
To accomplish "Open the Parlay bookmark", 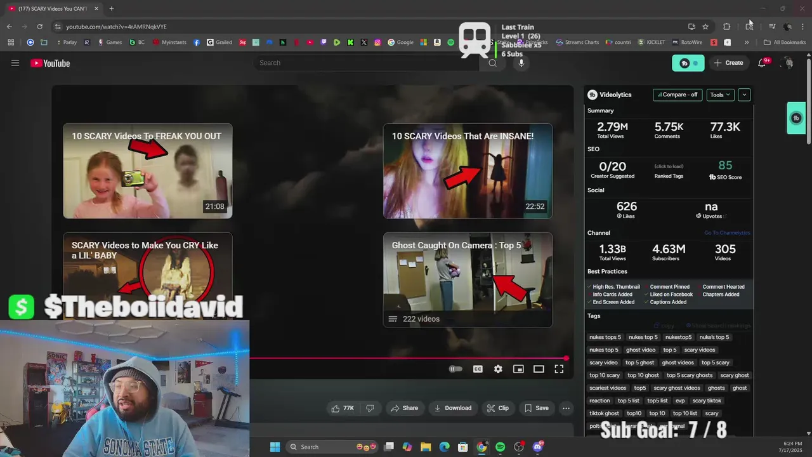I will pyautogui.click(x=67, y=43).
